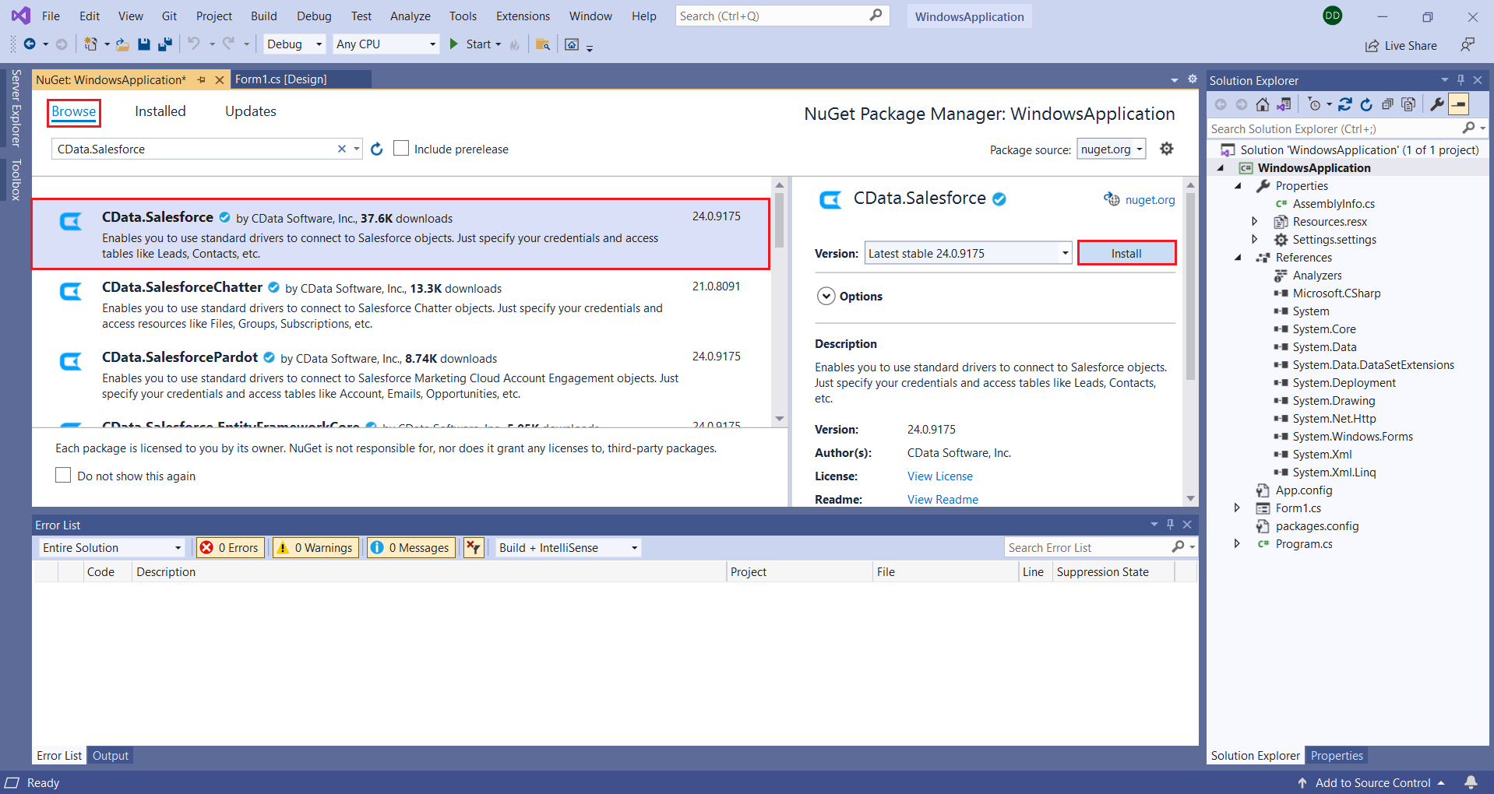Click notifications bell in status bar
The height and width of the screenshot is (794, 1494).
1471,782
